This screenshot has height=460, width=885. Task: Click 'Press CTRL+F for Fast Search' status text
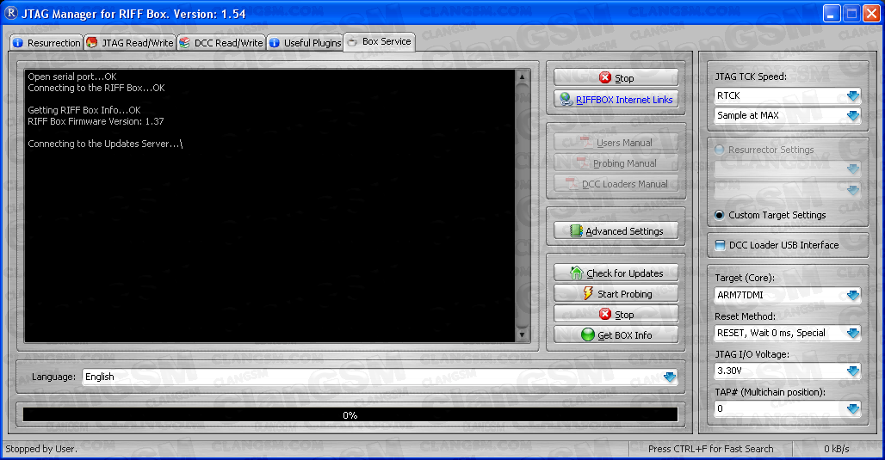tap(710, 449)
